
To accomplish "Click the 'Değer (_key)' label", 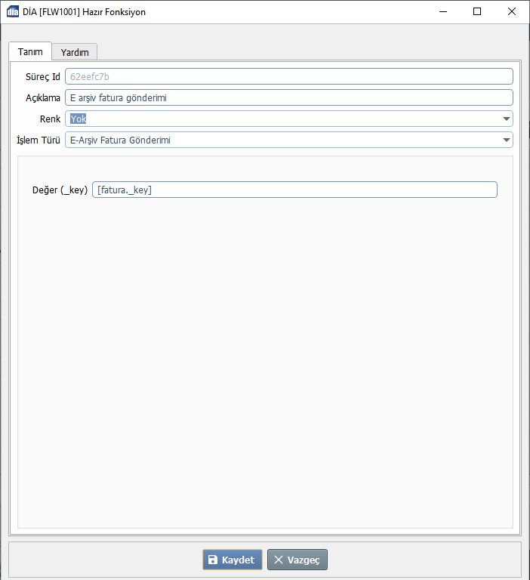I will (60, 190).
